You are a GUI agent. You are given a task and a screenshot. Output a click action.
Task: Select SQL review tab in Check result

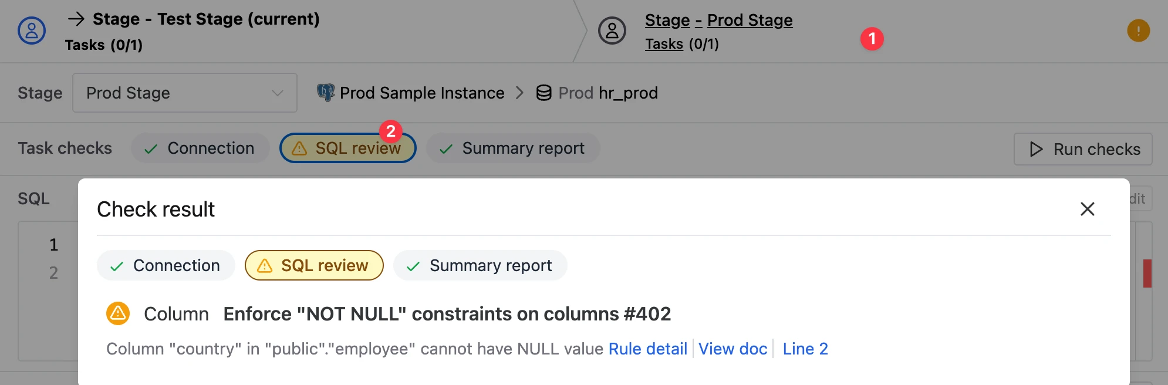314,265
